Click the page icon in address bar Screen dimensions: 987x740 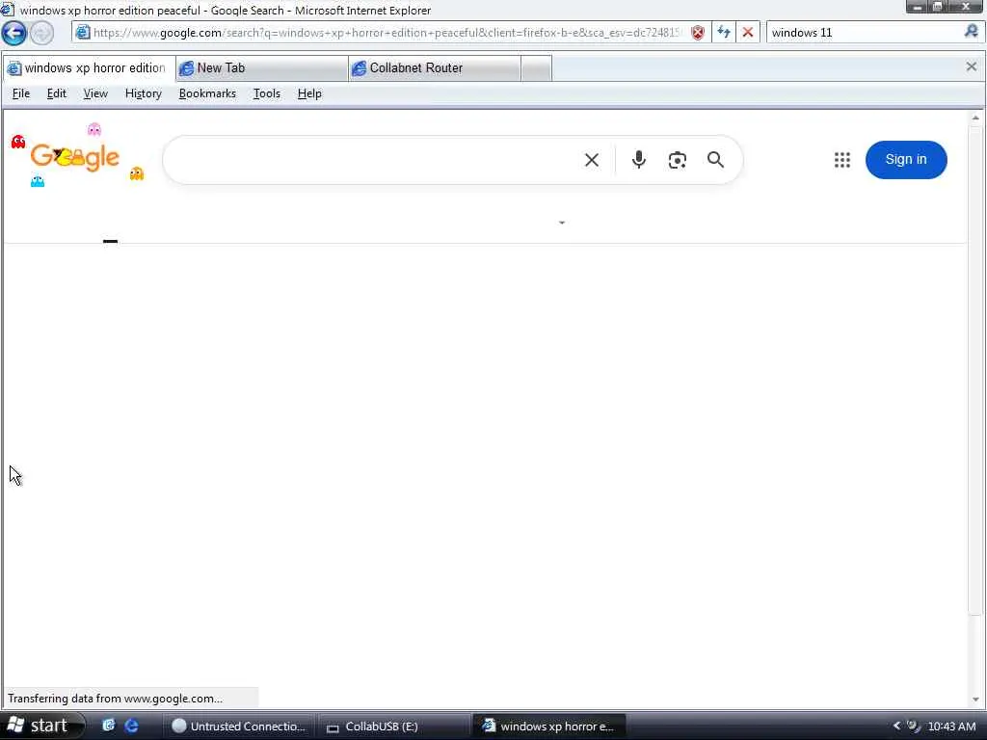coord(83,32)
